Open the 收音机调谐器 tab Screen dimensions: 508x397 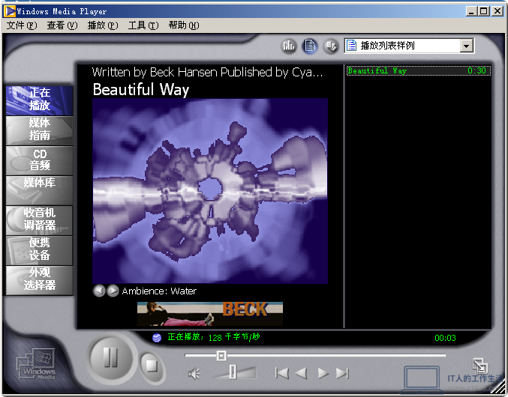(39, 220)
